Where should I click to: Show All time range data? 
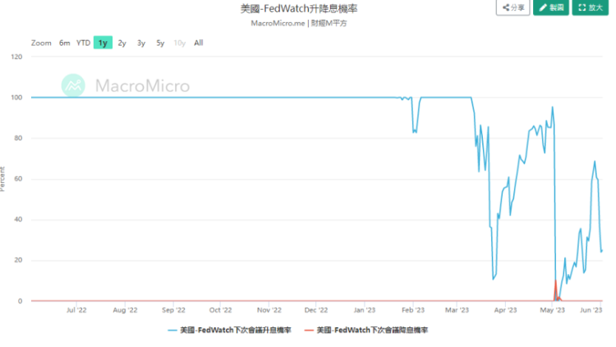(x=199, y=43)
